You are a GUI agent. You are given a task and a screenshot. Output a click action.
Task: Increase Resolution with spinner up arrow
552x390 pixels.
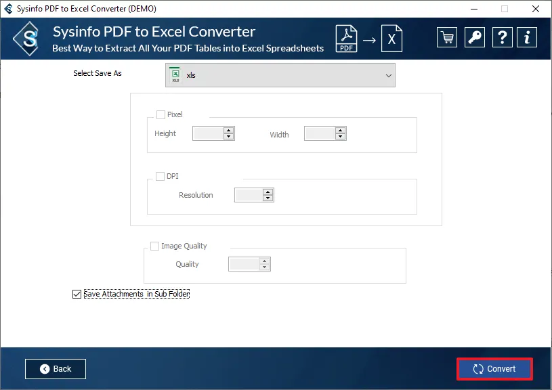[268, 192]
